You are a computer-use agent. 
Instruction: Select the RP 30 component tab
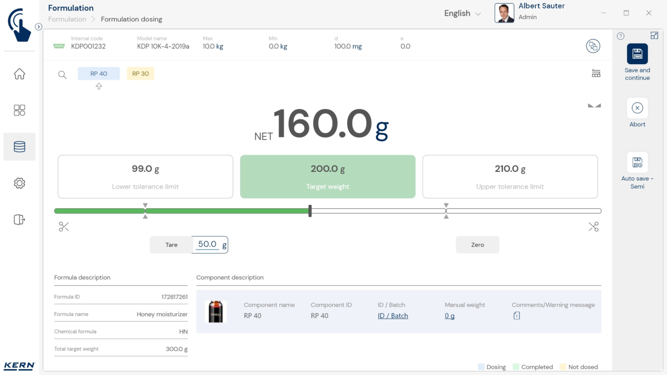point(140,73)
